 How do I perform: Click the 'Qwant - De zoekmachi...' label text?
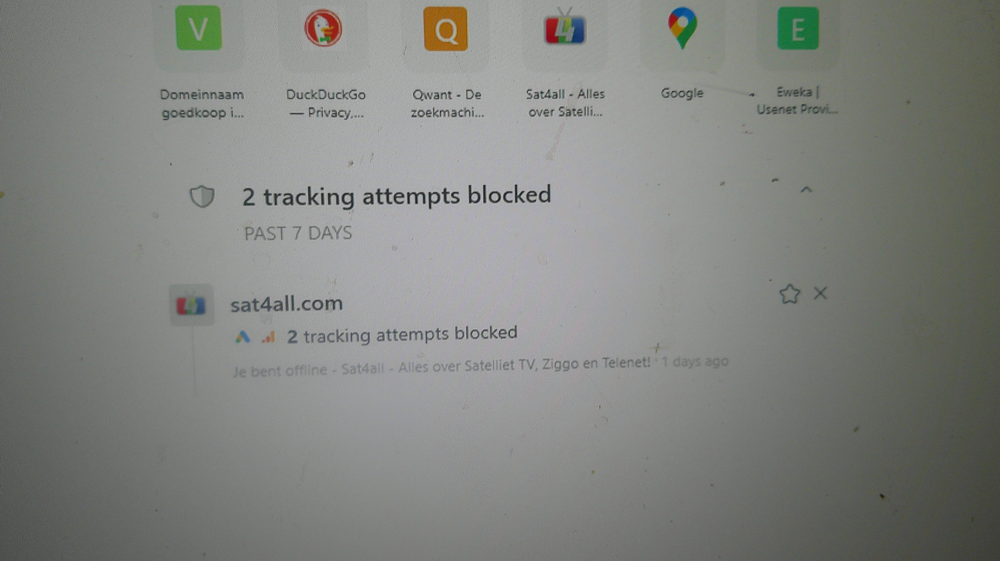pos(447,103)
